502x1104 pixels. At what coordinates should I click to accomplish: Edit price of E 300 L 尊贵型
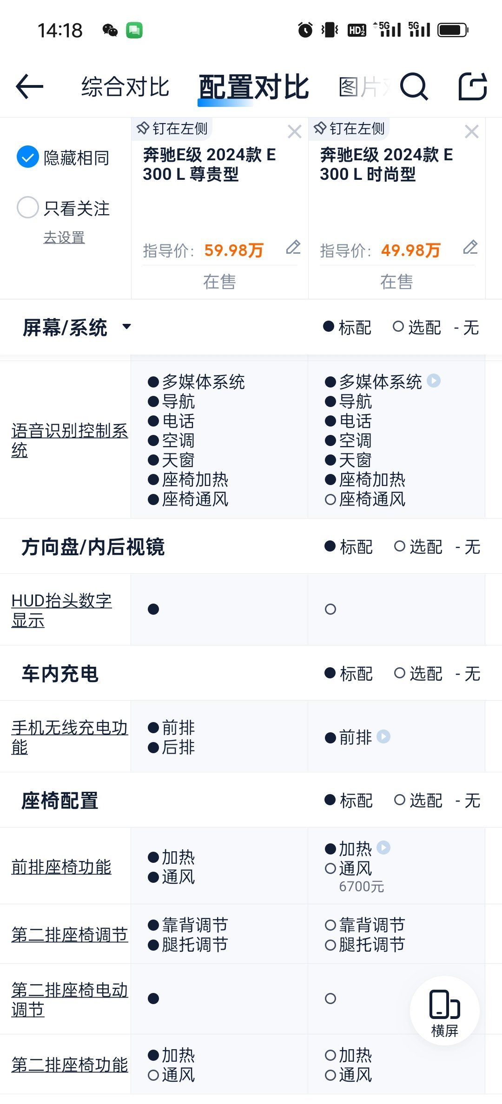click(x=293, y=247)
